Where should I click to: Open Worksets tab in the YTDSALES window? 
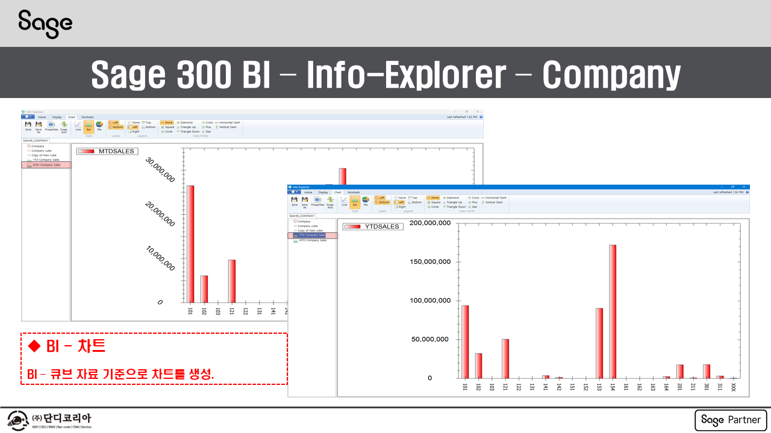point(354,192)
